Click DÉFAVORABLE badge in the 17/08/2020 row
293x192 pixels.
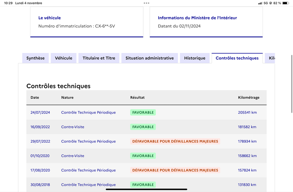click(x=175, y=170)
